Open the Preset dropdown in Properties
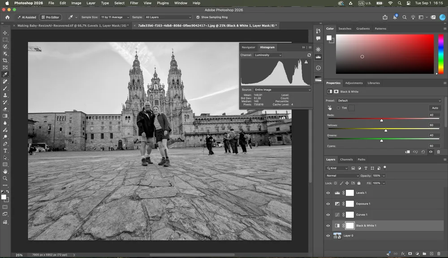Viewport: 448px width, 258px height. pos(389,101)
